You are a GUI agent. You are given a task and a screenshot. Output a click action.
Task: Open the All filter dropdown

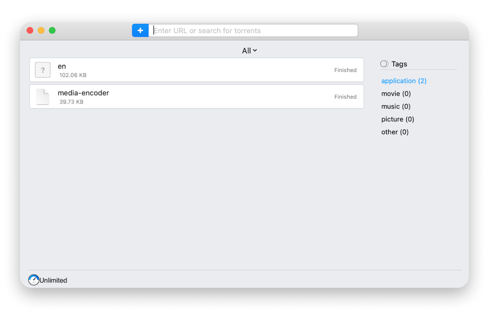click(249, 51)
